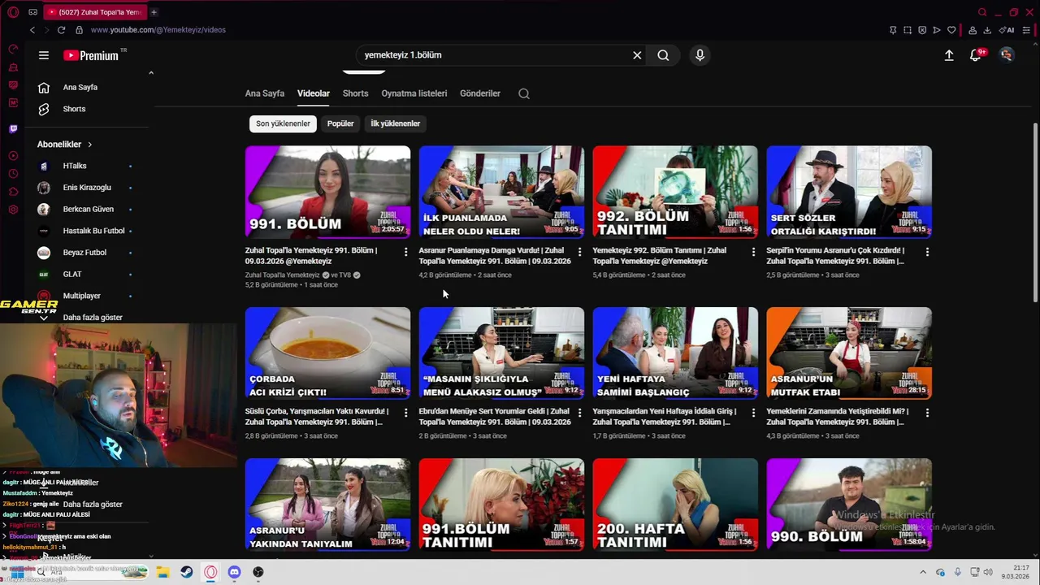Open the account avatar menu
This screenshot has width=1040, height=585.
pos(1007,55)
